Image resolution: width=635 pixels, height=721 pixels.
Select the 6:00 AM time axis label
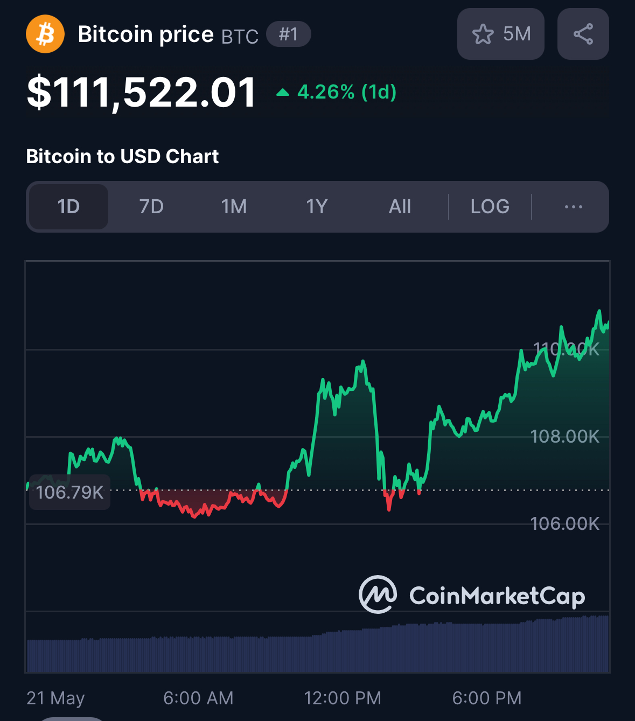tap(198, 698)
